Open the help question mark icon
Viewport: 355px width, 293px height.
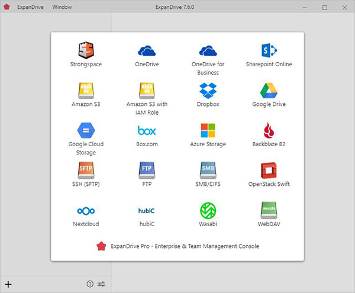point(90,284)
